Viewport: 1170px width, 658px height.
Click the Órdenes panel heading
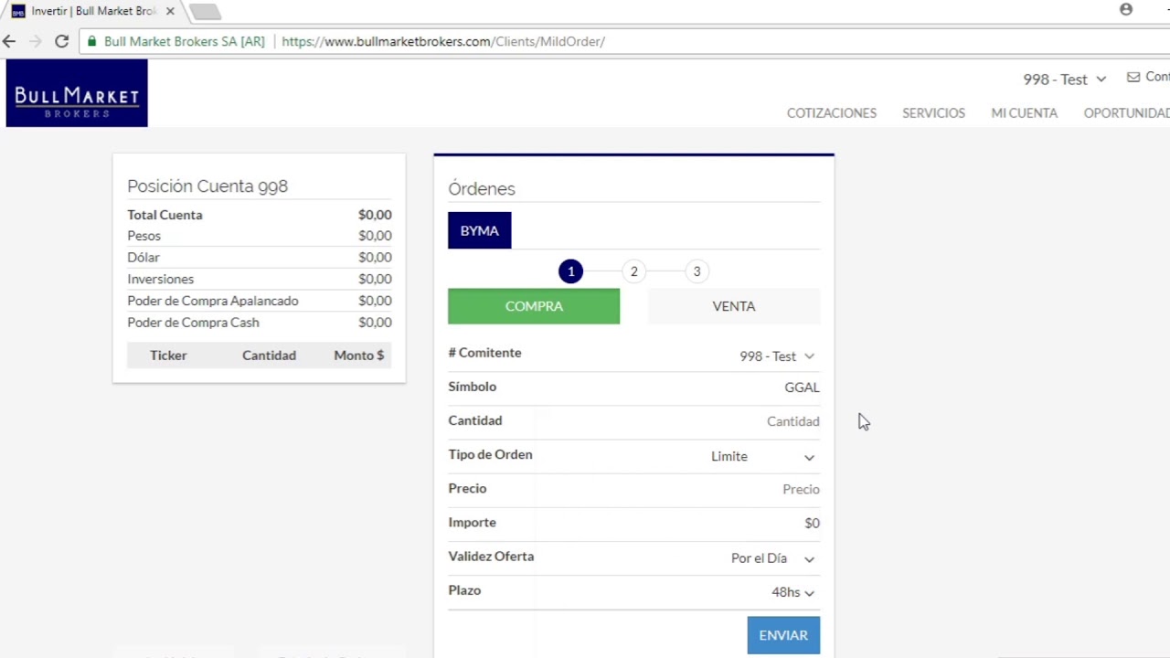482,189
